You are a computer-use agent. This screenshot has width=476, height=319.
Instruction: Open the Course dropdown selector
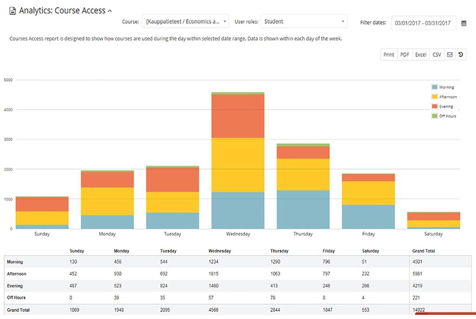(185, 21)
